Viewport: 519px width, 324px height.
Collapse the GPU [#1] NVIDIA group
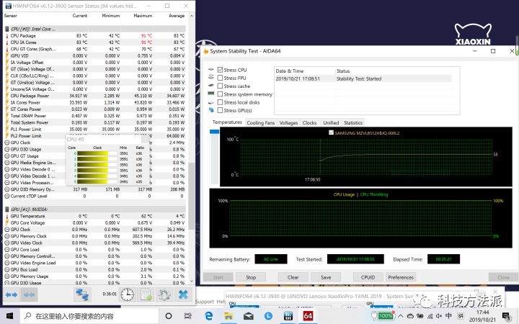pyautogui.click(x=7, y=210)
